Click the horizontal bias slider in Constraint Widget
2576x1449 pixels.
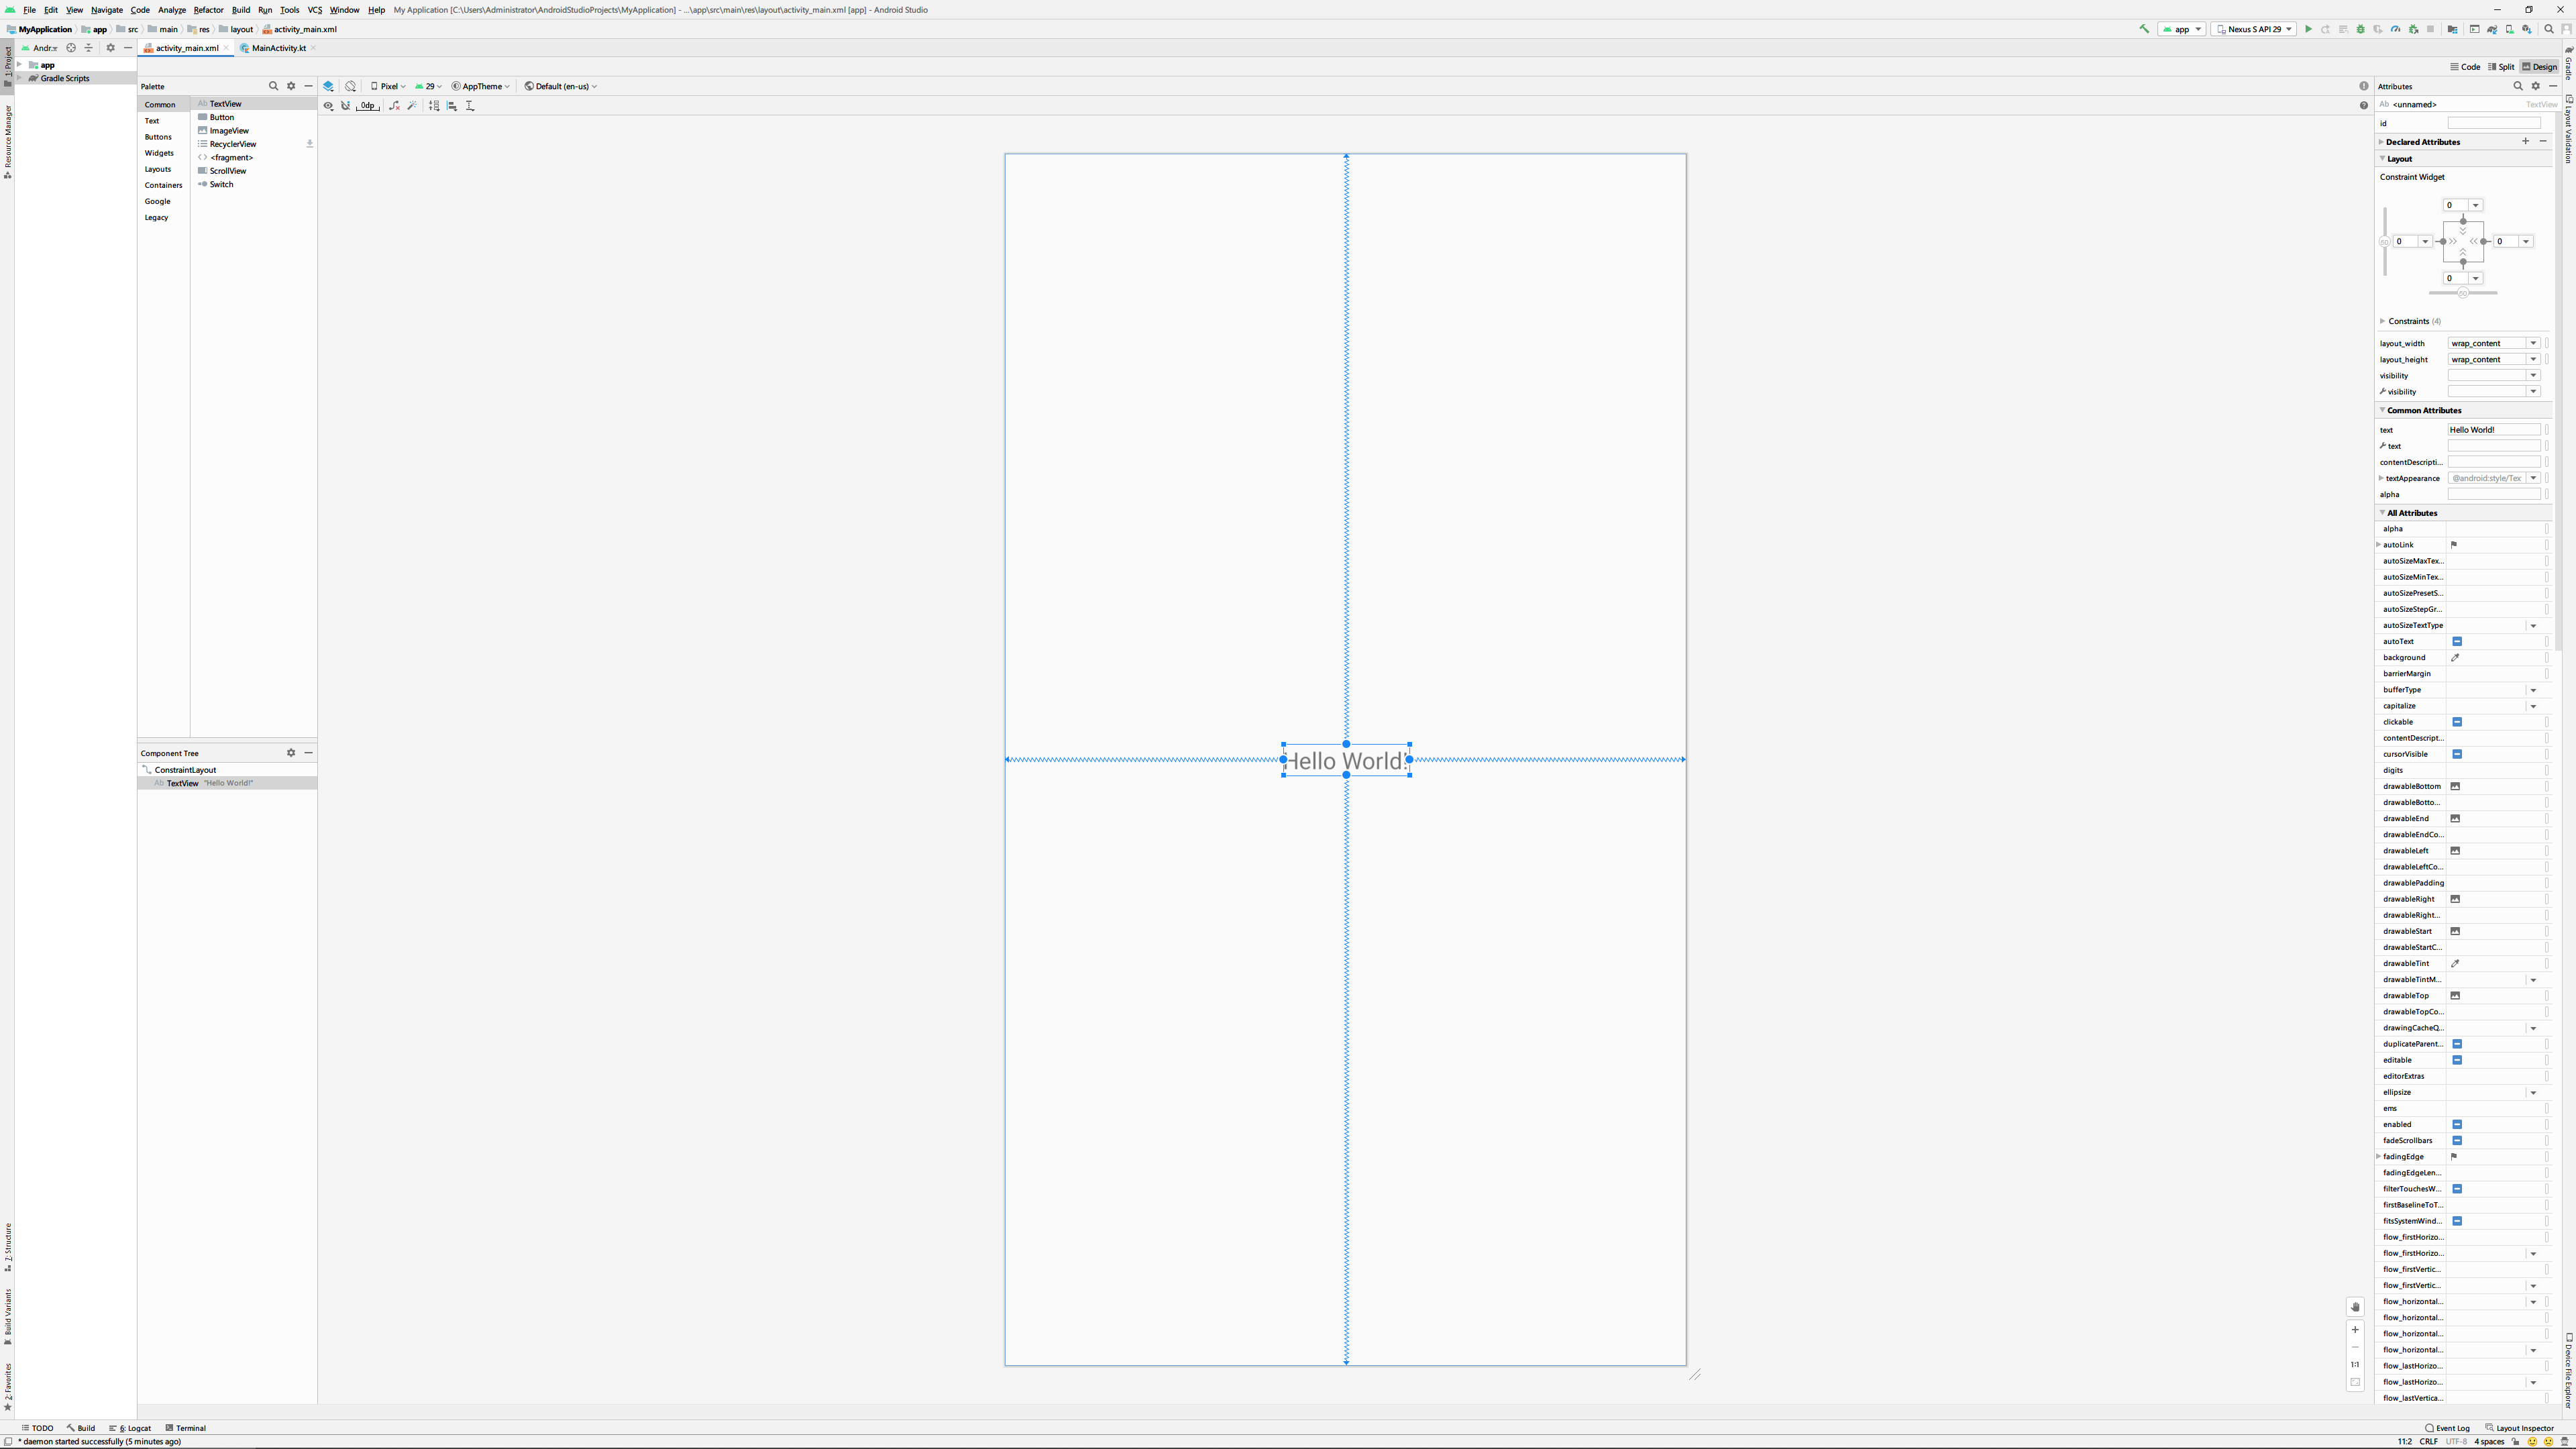pos(2463,293)
